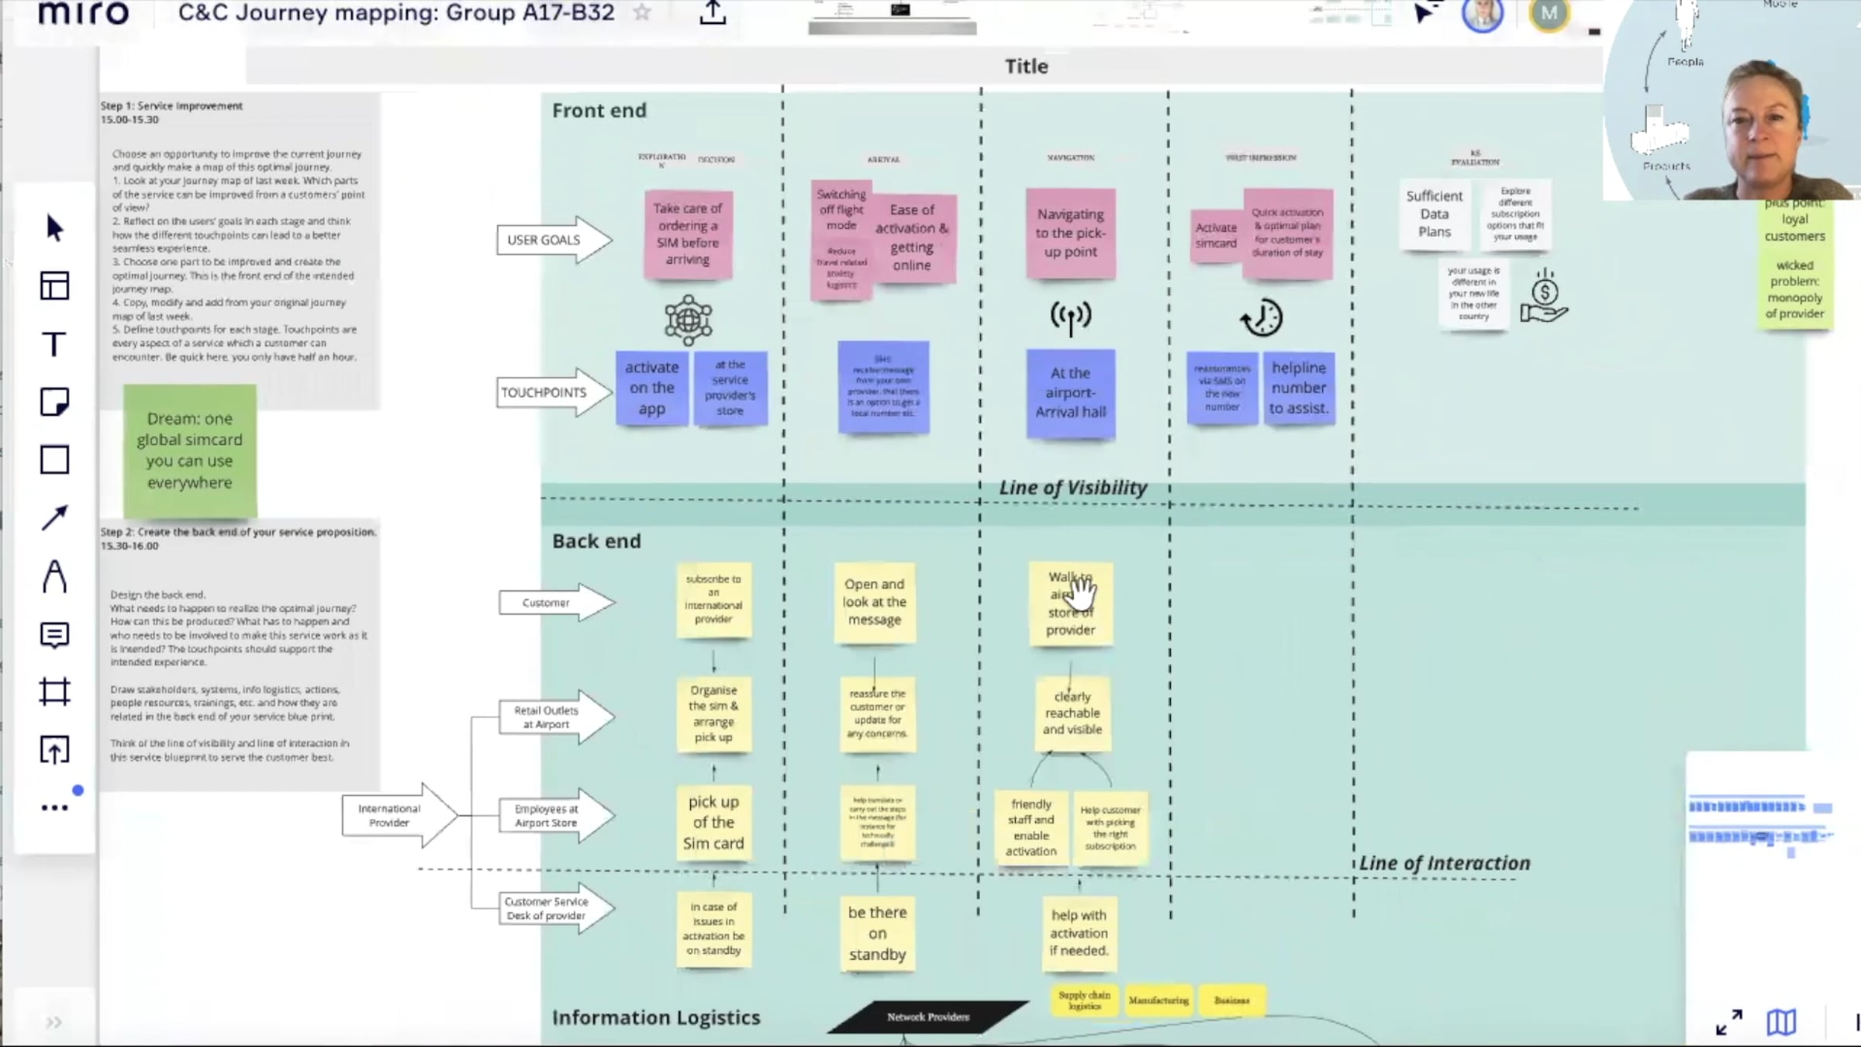The width and height of the screenshot is (1861, 1047).
Task: Toggle fullscreen mode icon
Action: point(1728,1021)
